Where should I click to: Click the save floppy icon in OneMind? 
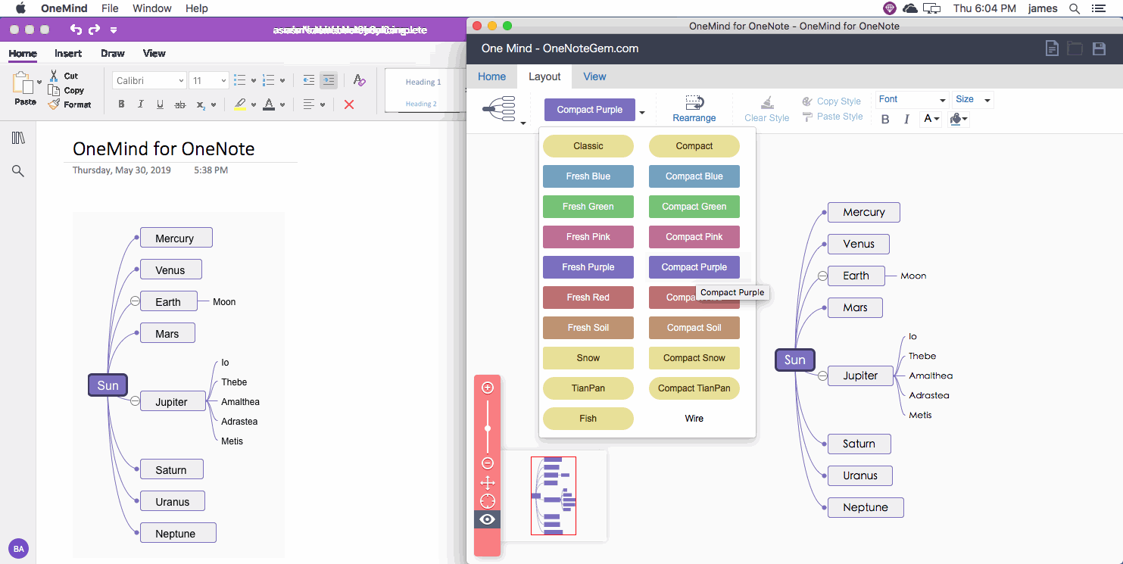[1100, 48]
